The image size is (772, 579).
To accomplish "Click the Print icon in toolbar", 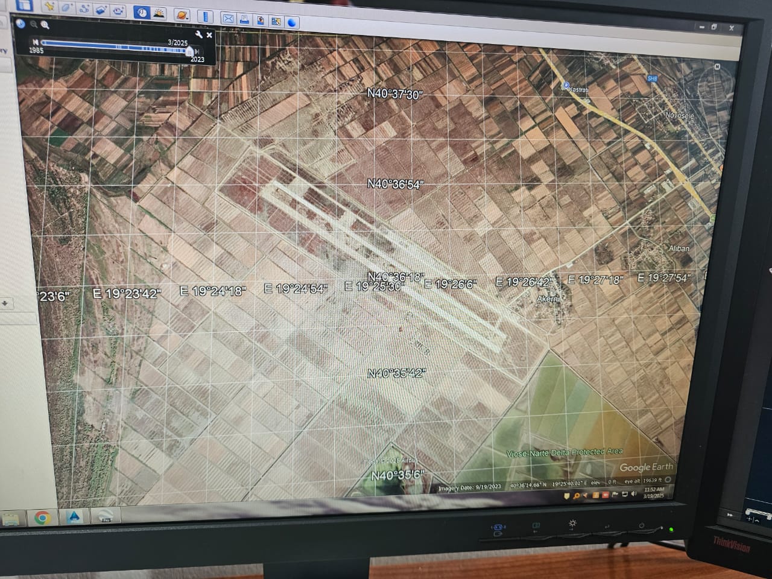I will point(244,19).
